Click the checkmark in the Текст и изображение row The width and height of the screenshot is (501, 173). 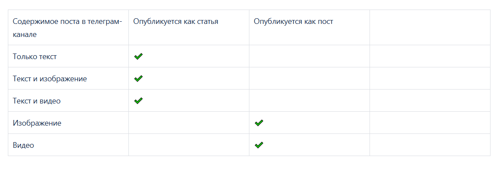click(138, 79)
